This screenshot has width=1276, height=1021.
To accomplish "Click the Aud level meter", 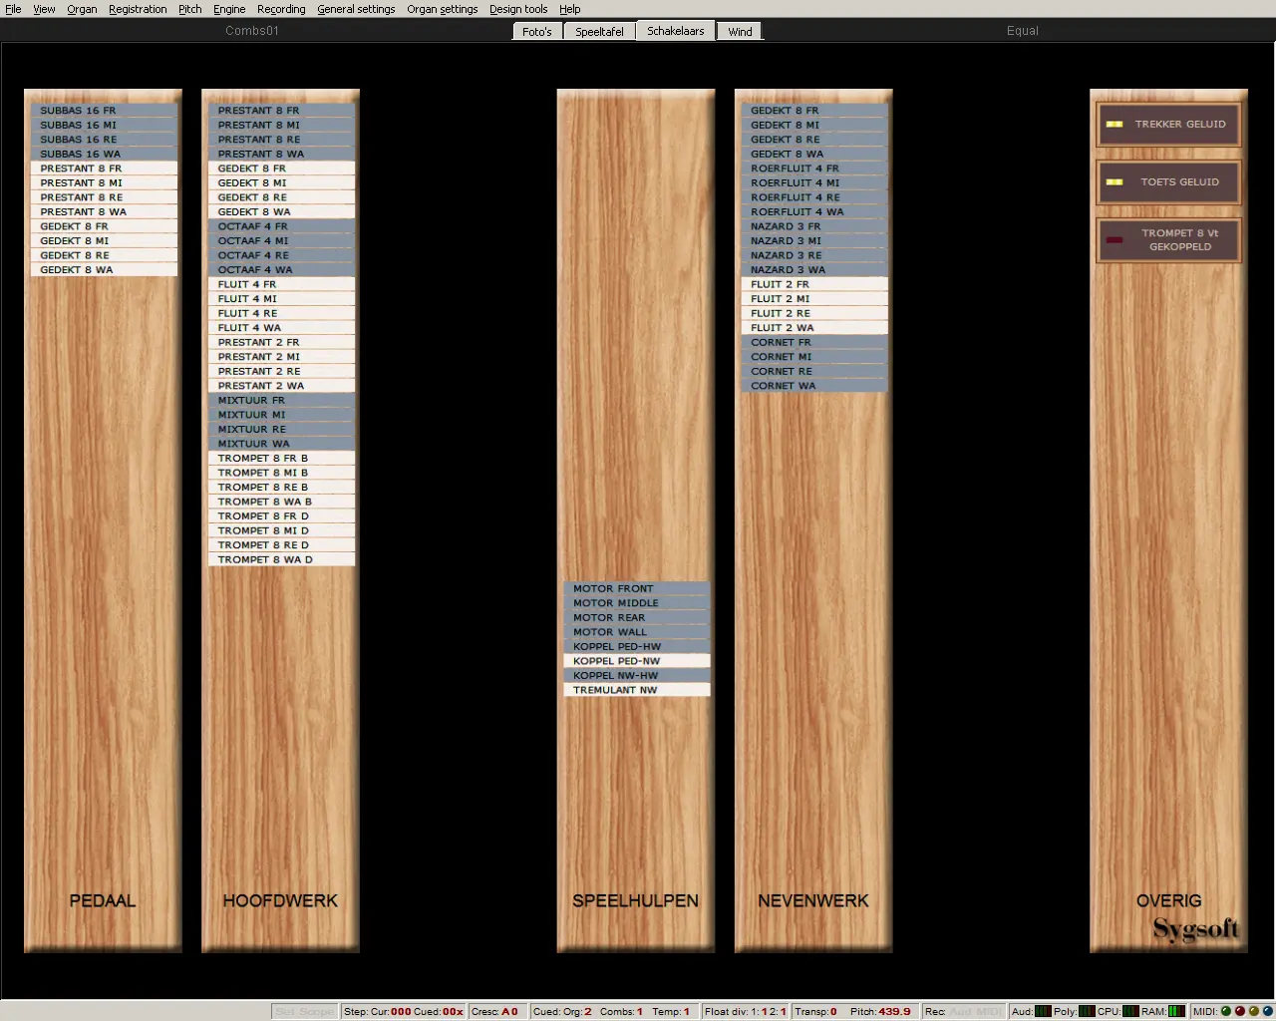I will point(1043,1011).
